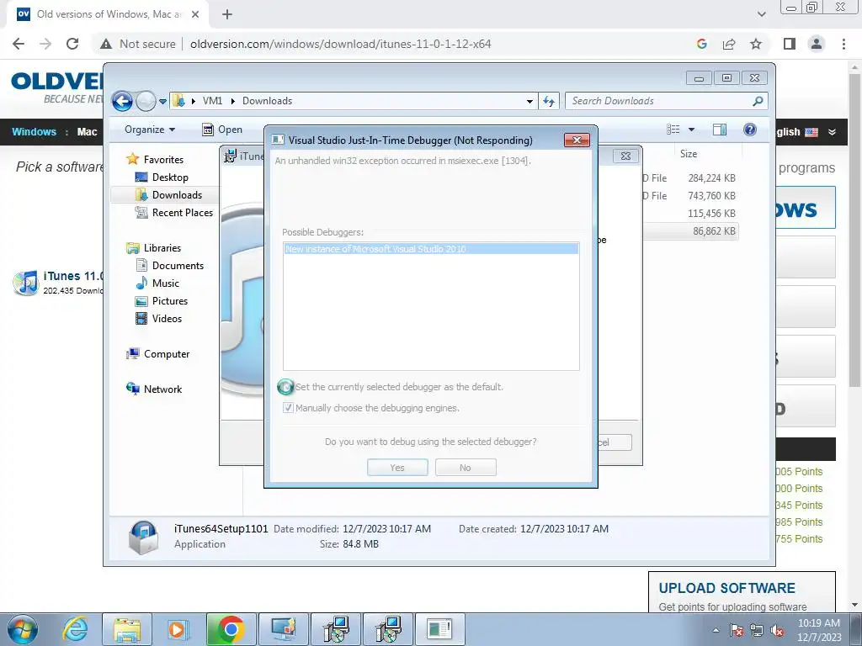Click the share page icon in Chrome
This screenshot has width=862, height=646.
pos(729,44)
